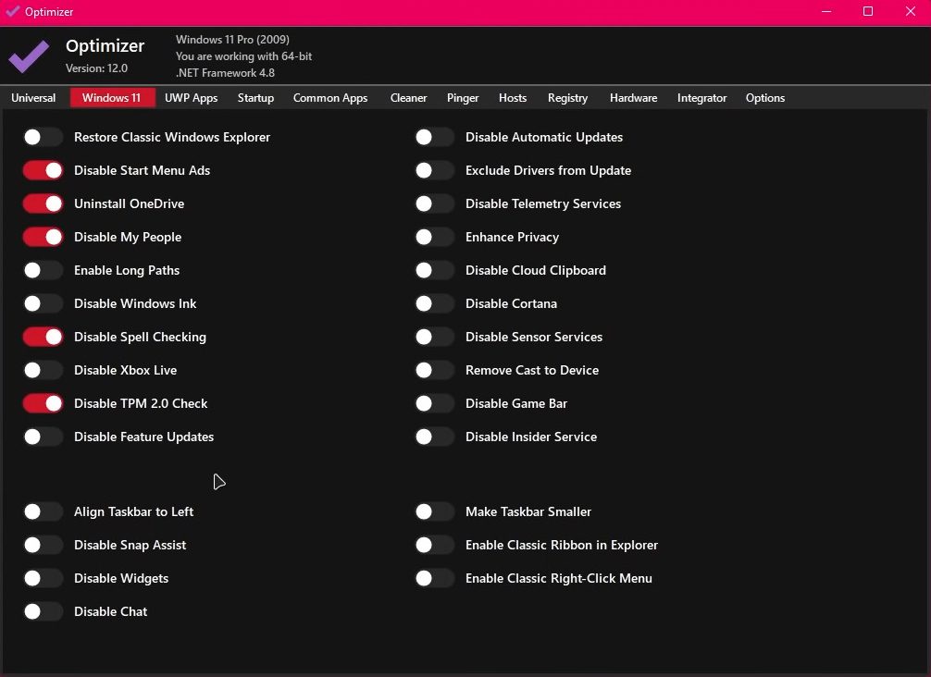Click '.NET Framework 4.8' text

(x=225, y=73)
